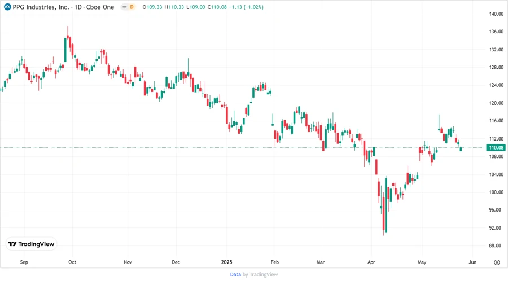The height and width of the screenshot is (281, 508).
Task: Click the 132.00 price axis label
Action: [496, 50]
